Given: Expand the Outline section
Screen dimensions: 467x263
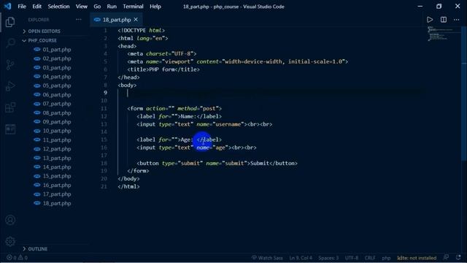Looking at the screenshot, I should point(37,248).
